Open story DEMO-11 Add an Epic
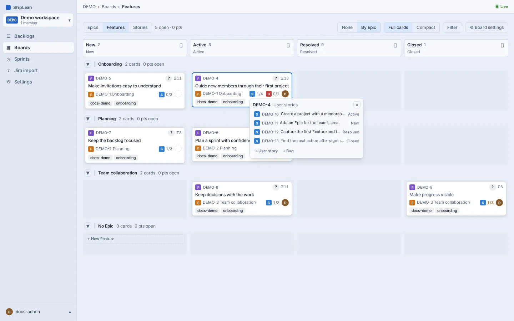The width and height of the screenshot is (514, 321). pyautogui.click(x=307, y=123)
